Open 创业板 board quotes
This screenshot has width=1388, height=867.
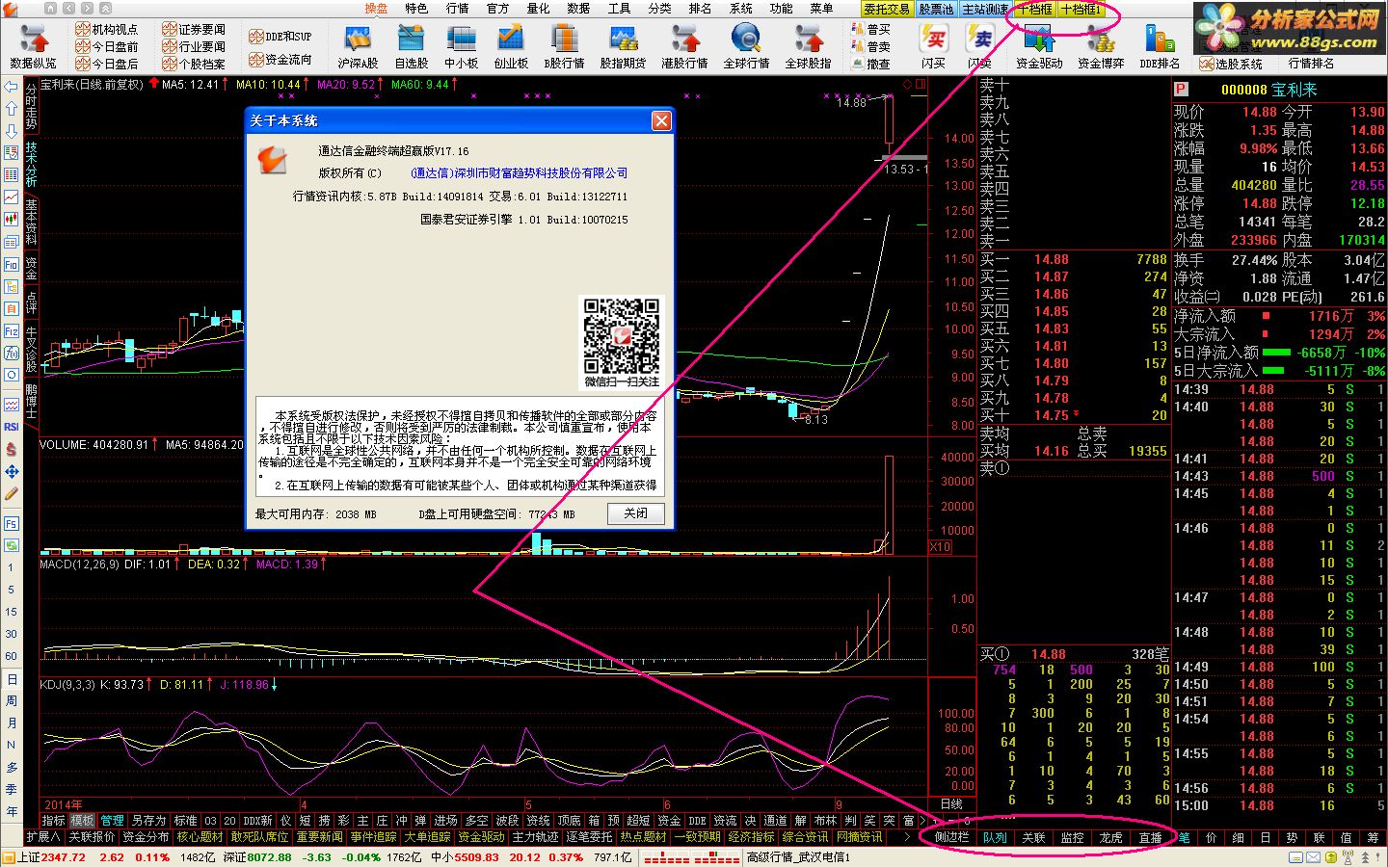click(x=511, y=46)
